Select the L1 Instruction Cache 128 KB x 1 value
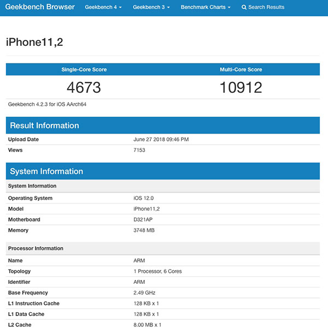 (x=146, y=303)
